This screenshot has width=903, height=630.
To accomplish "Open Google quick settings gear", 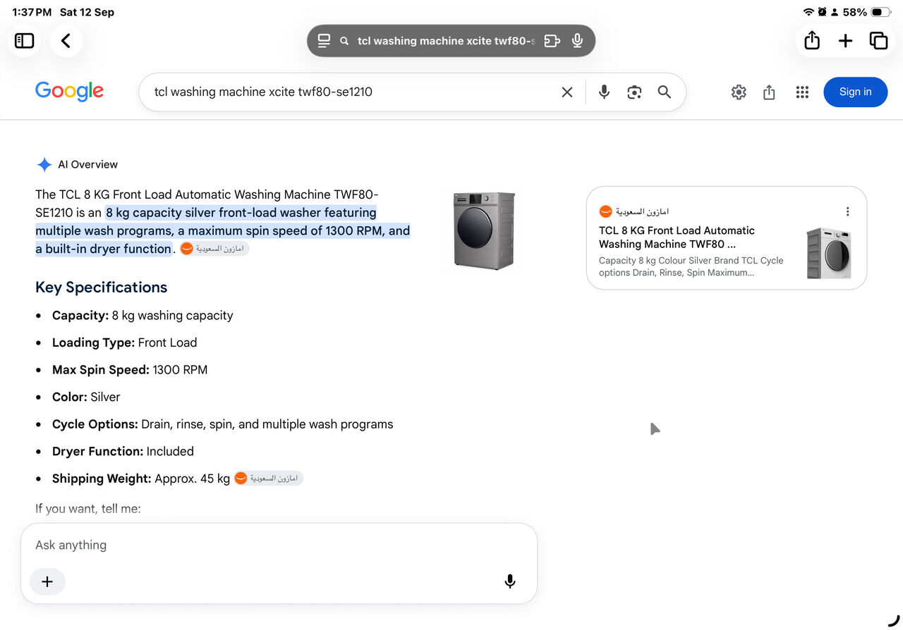I will pyautogui.click(x=739, y=92).
